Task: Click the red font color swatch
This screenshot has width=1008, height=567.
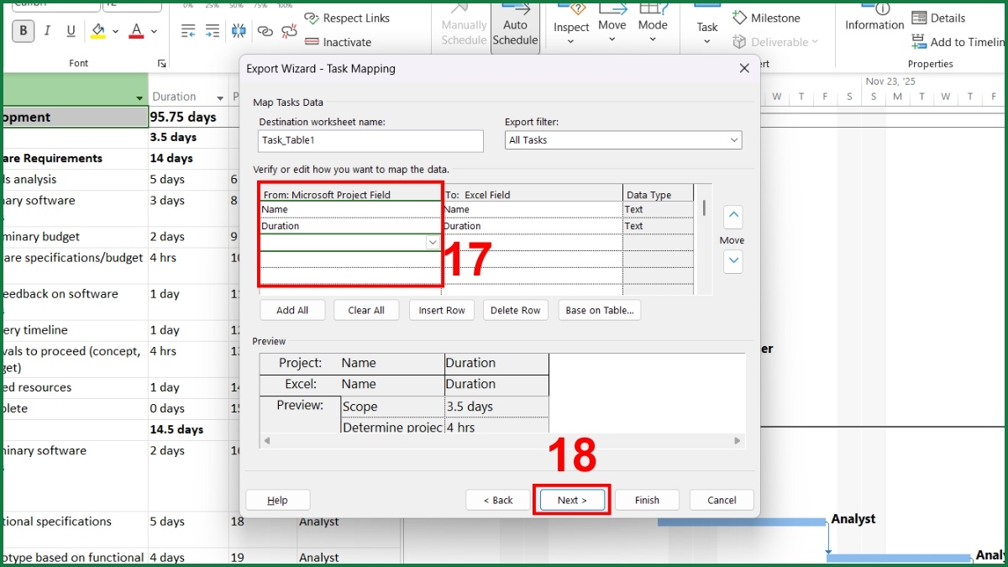Action: tap(135, 30)
